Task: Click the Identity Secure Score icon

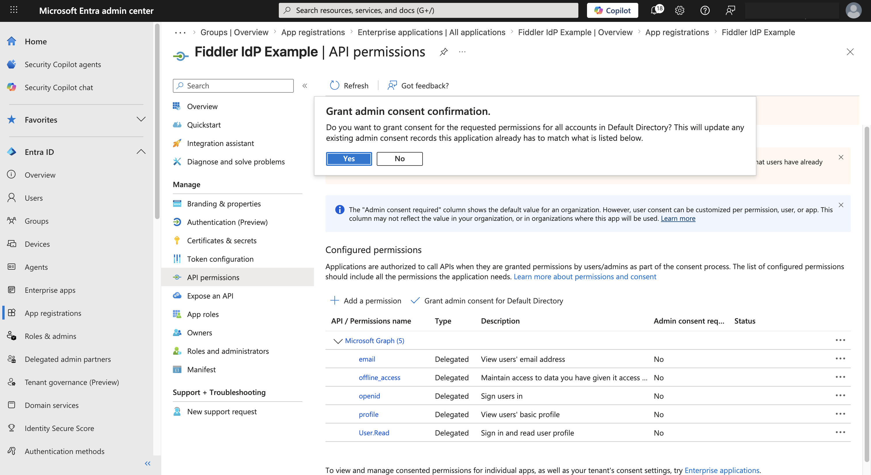Action: [12, 428]
